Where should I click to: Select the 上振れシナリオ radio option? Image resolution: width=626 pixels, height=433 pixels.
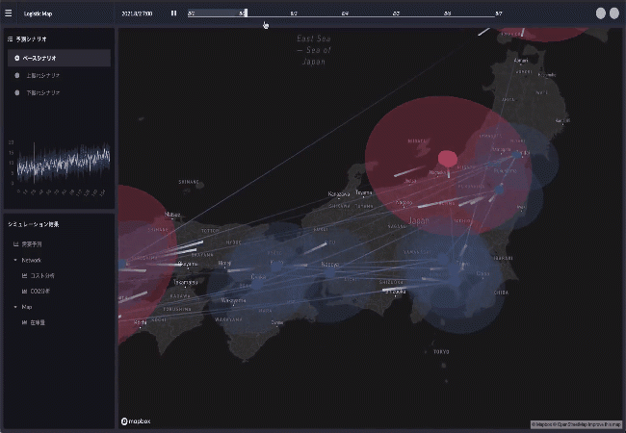point(17,75)
